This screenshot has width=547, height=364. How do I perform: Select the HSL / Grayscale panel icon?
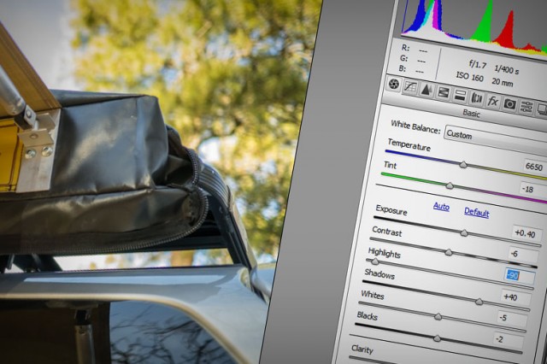443,93
